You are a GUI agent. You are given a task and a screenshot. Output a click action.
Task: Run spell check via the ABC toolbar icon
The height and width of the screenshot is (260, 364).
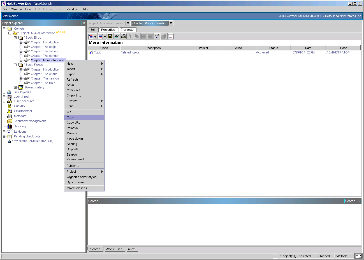coord(157,36)
